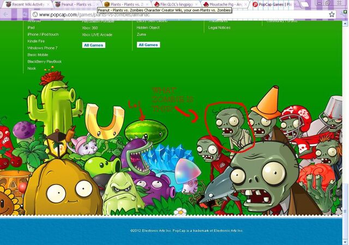Image resolution: width=349 pixels, height=245 pixels.
Task: Click the Zuma link
Action: (x=141, y=34)
